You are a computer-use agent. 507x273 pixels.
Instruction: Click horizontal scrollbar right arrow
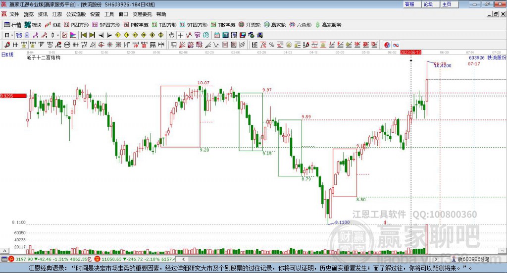click(x=436, y=259)
